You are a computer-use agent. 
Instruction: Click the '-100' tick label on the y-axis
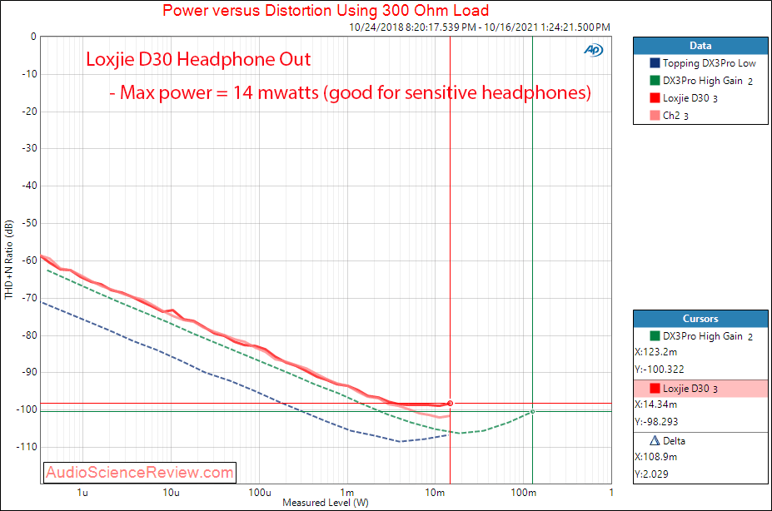[27, 409]
